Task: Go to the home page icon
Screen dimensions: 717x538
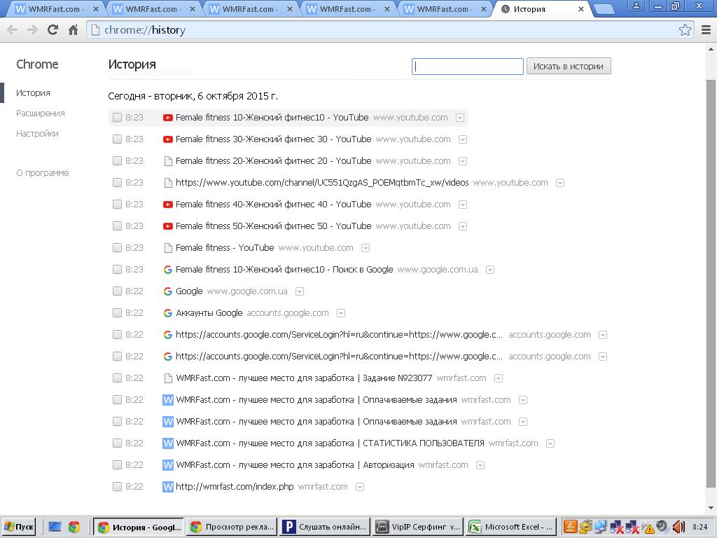Action: 73,29
